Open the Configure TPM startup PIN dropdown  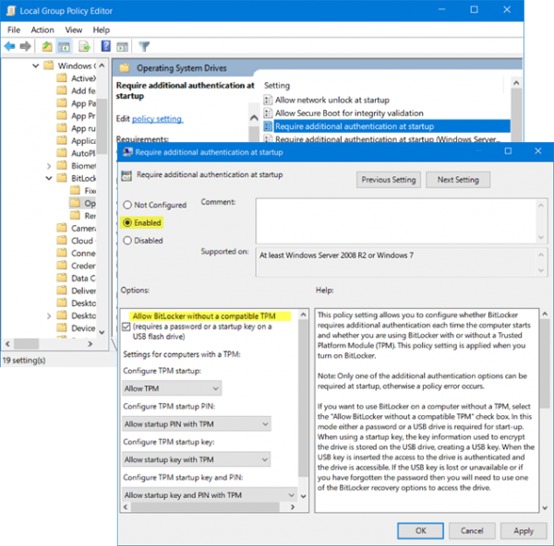(197, 424)
